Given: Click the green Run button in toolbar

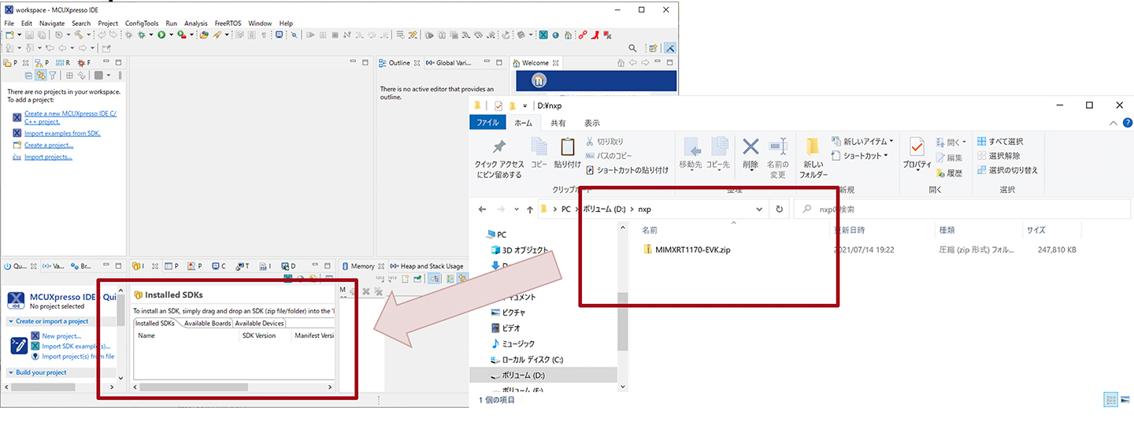Looking at the screenshot, I should coord(161,35).
